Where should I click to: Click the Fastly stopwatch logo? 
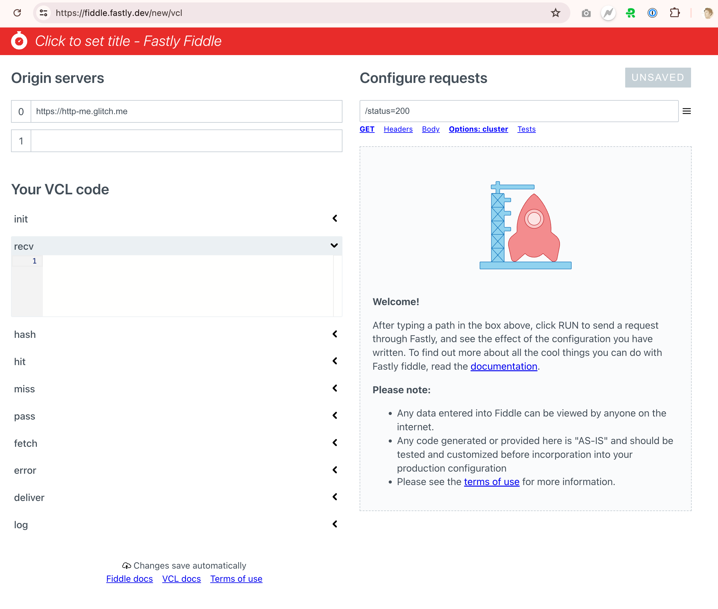pos(19,41)
